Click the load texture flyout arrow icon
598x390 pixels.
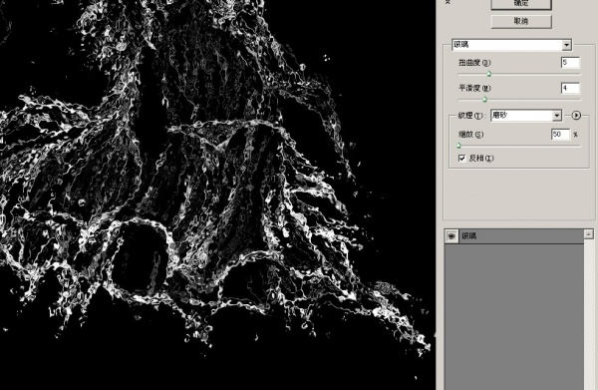(576, 115)
